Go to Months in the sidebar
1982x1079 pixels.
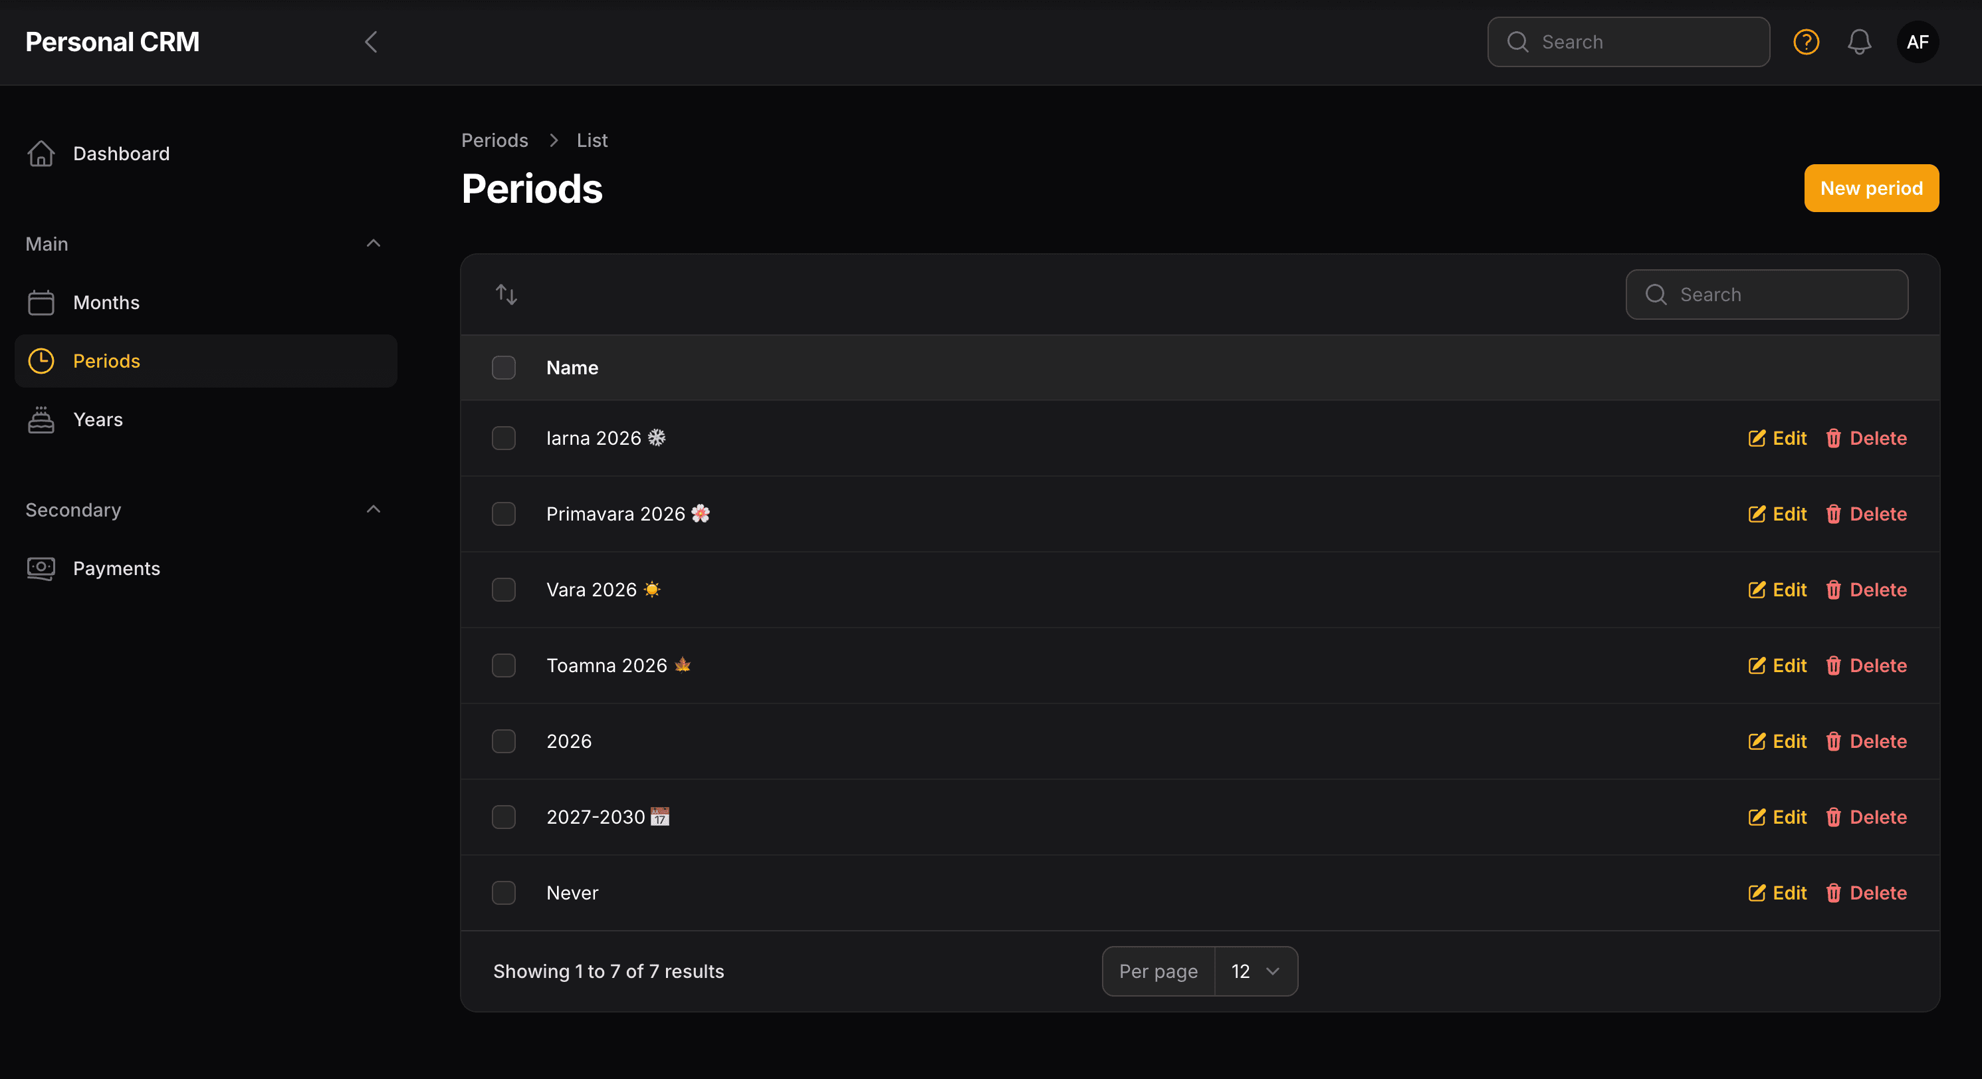click(x=106, y=302)
